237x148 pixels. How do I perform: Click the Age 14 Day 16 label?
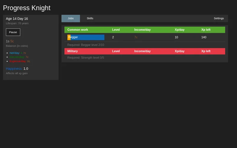click(x=17, y=19)
